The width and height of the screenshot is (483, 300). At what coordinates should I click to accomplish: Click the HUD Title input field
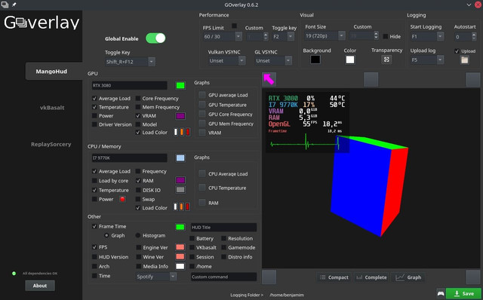223,228
